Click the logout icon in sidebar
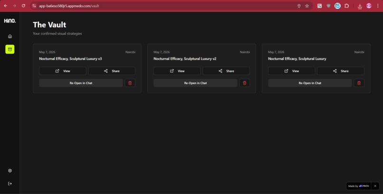 point(10,184)
